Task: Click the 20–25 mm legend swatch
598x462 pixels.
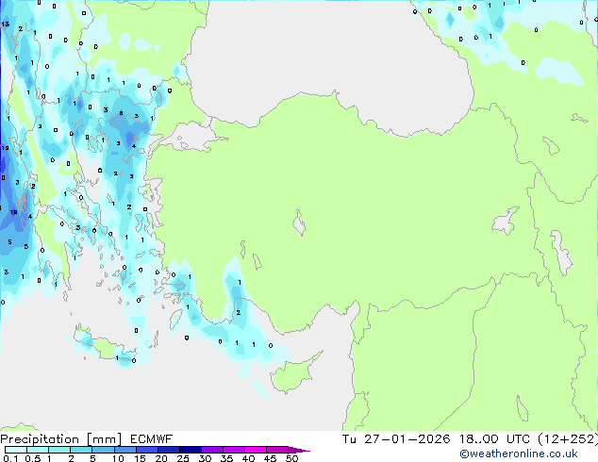Action: tap(168, 450)
